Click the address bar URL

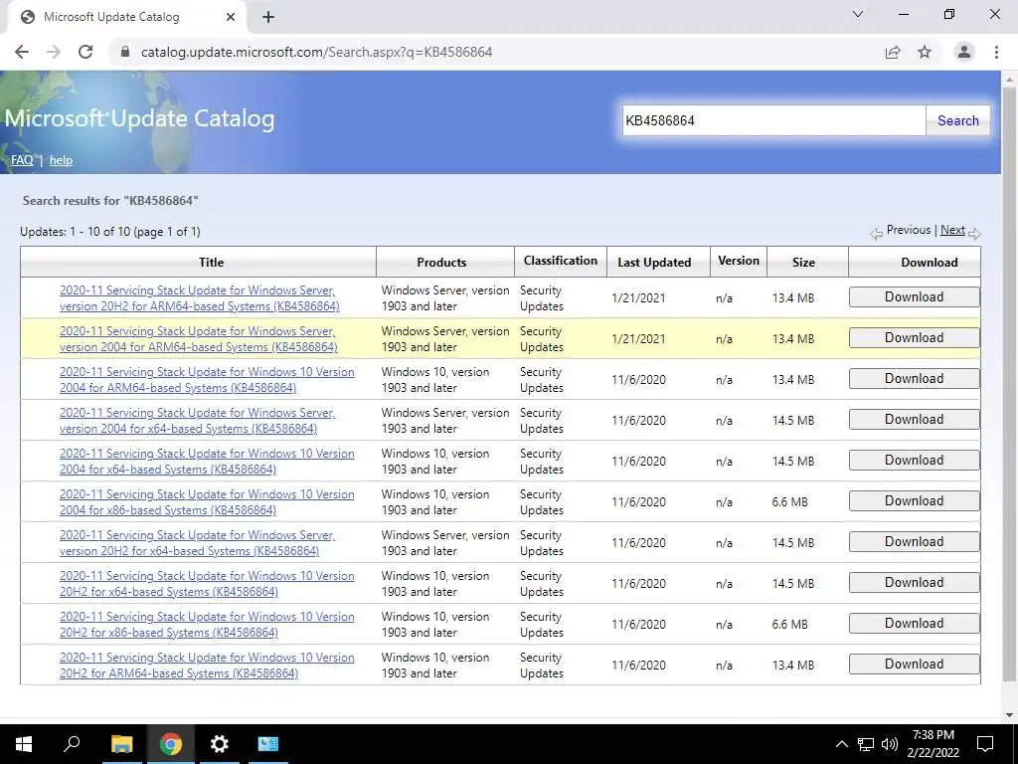[x=317, y=52]
